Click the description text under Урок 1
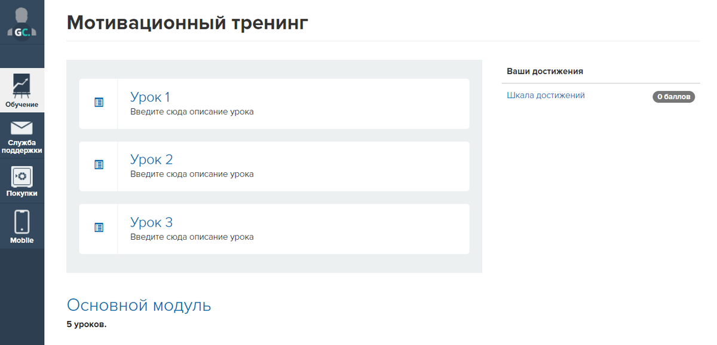 (x=192, y=112)
